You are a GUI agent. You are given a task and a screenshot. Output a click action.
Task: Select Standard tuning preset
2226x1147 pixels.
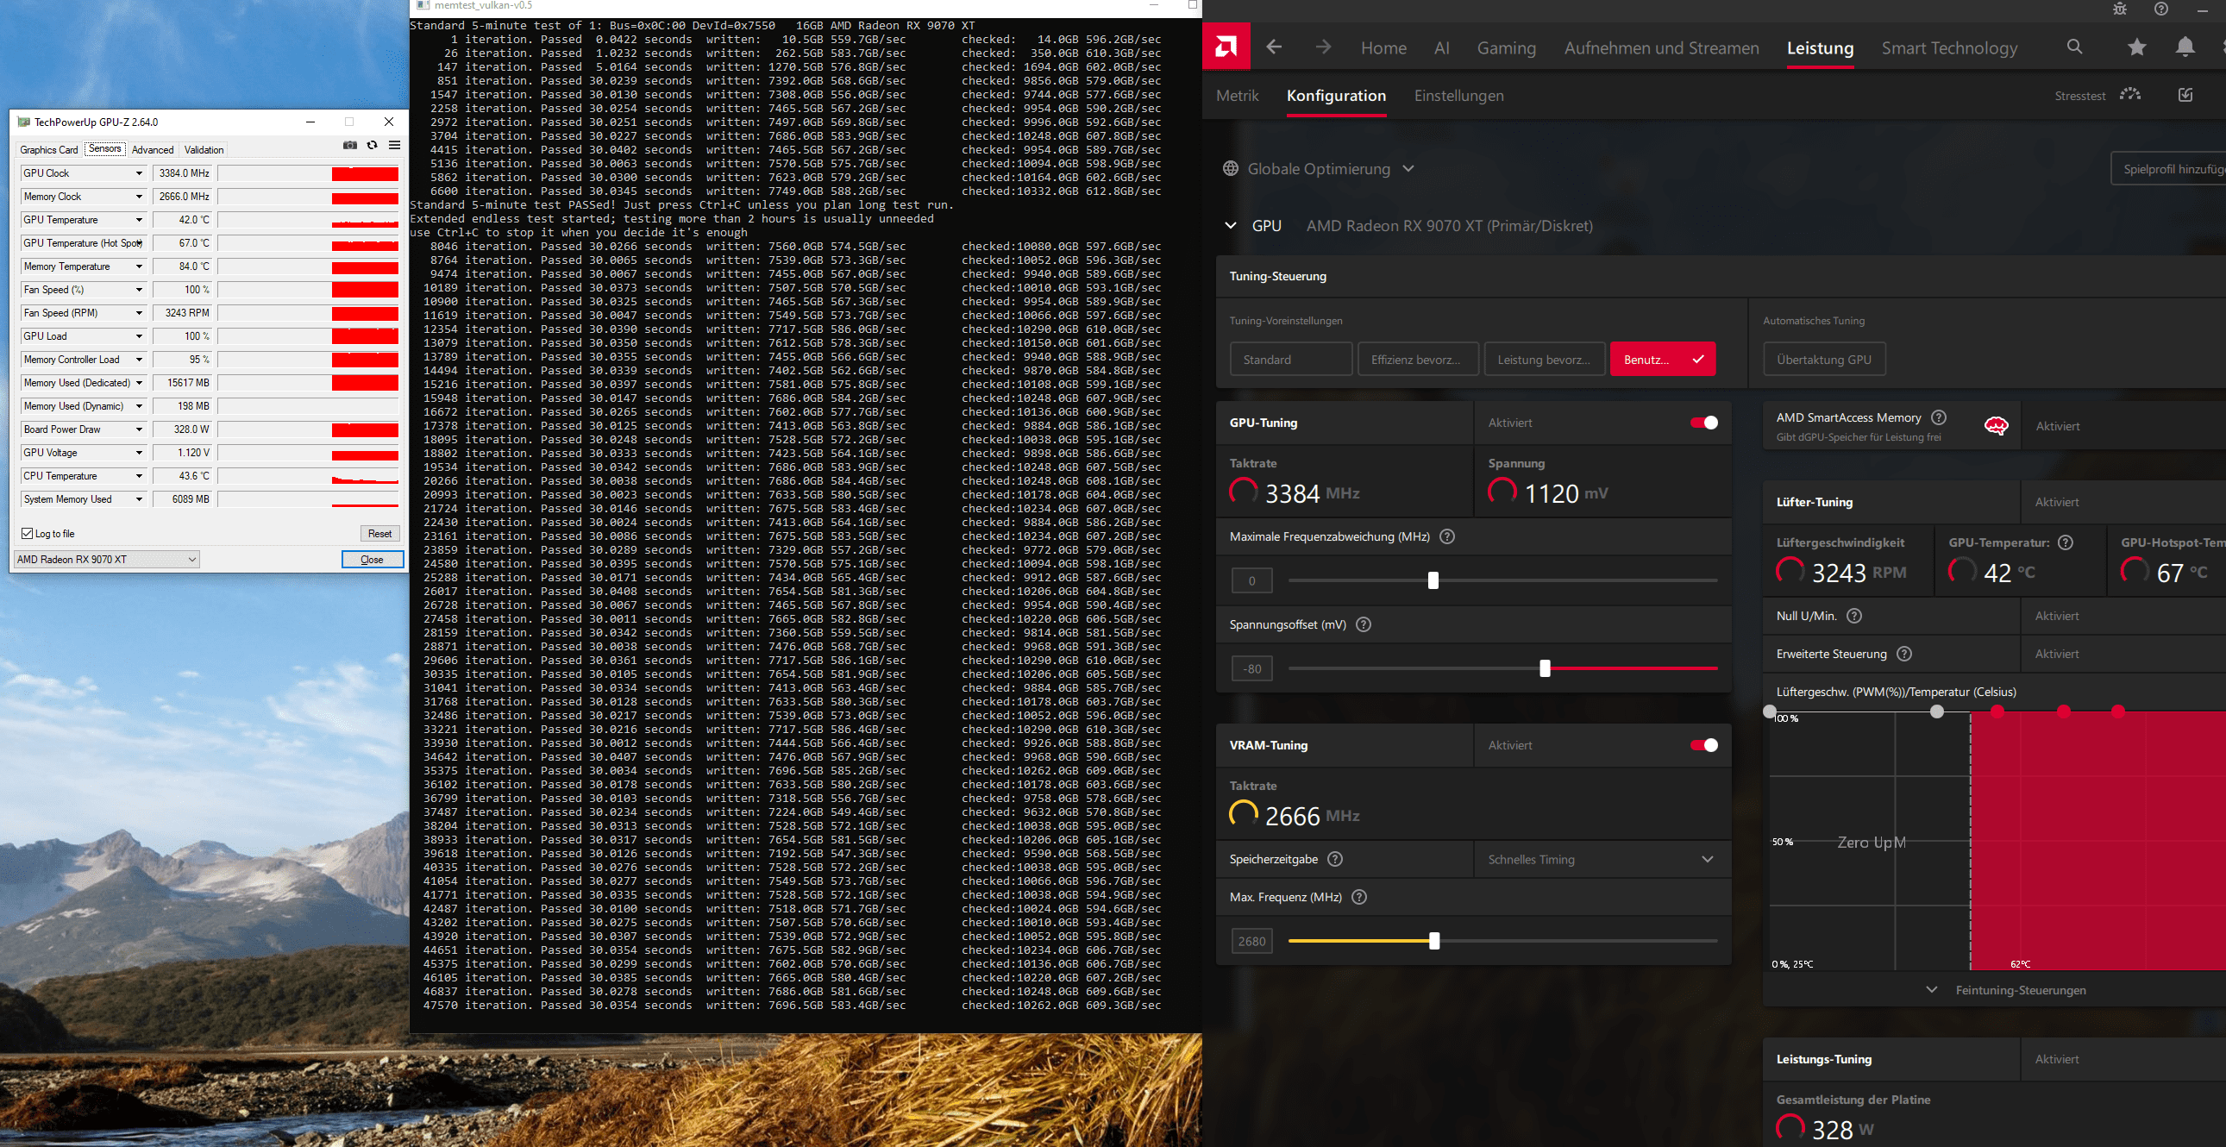click(x=1291, y=360)
